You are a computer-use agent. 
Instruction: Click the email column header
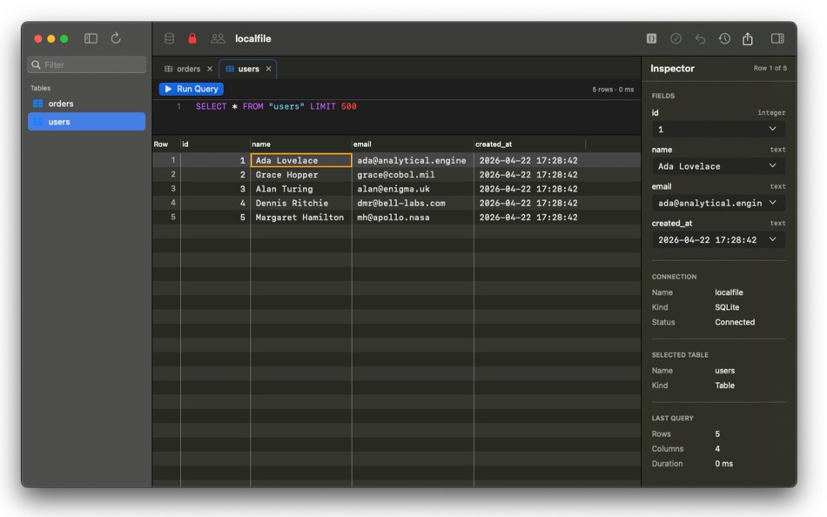coord(413,144)
